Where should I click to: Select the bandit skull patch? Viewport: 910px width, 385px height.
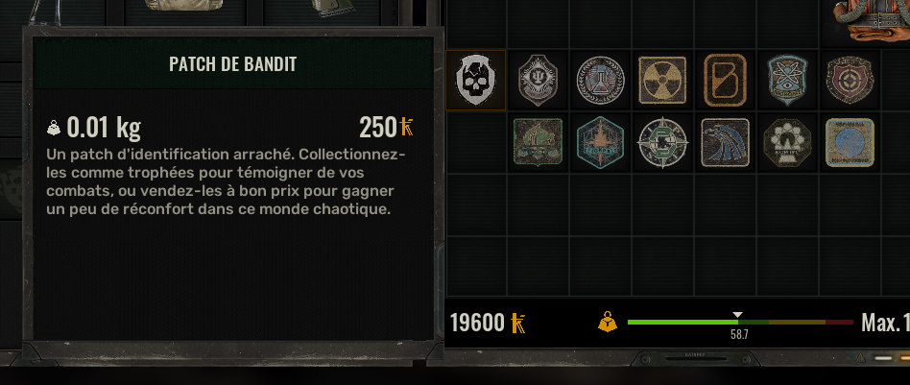(x=476, y=80)
